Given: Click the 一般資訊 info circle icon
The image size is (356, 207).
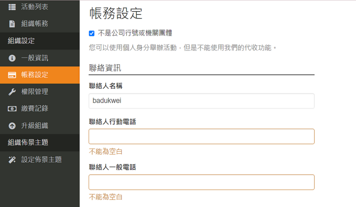Looking at the screenshot, I should coord(12,58).
